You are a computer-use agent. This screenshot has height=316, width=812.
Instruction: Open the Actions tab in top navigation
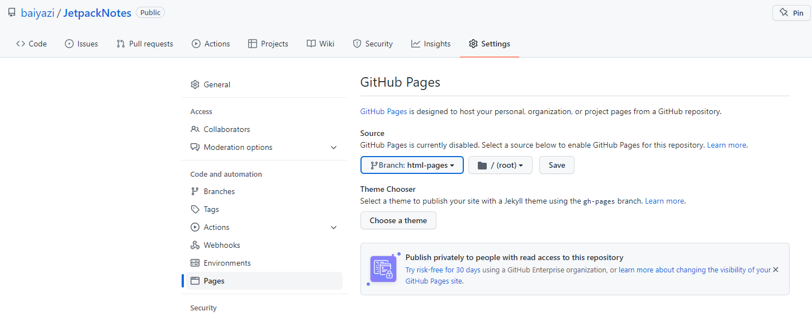(211, 44)
